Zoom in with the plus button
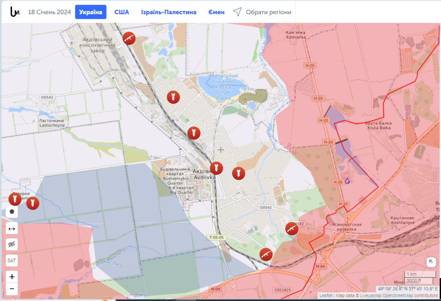The image size is (441, 301). coord(12,277)
